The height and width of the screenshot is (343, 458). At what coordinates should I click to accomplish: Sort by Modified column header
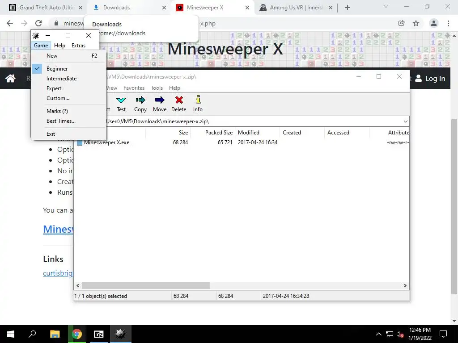(x=257, y=133)
